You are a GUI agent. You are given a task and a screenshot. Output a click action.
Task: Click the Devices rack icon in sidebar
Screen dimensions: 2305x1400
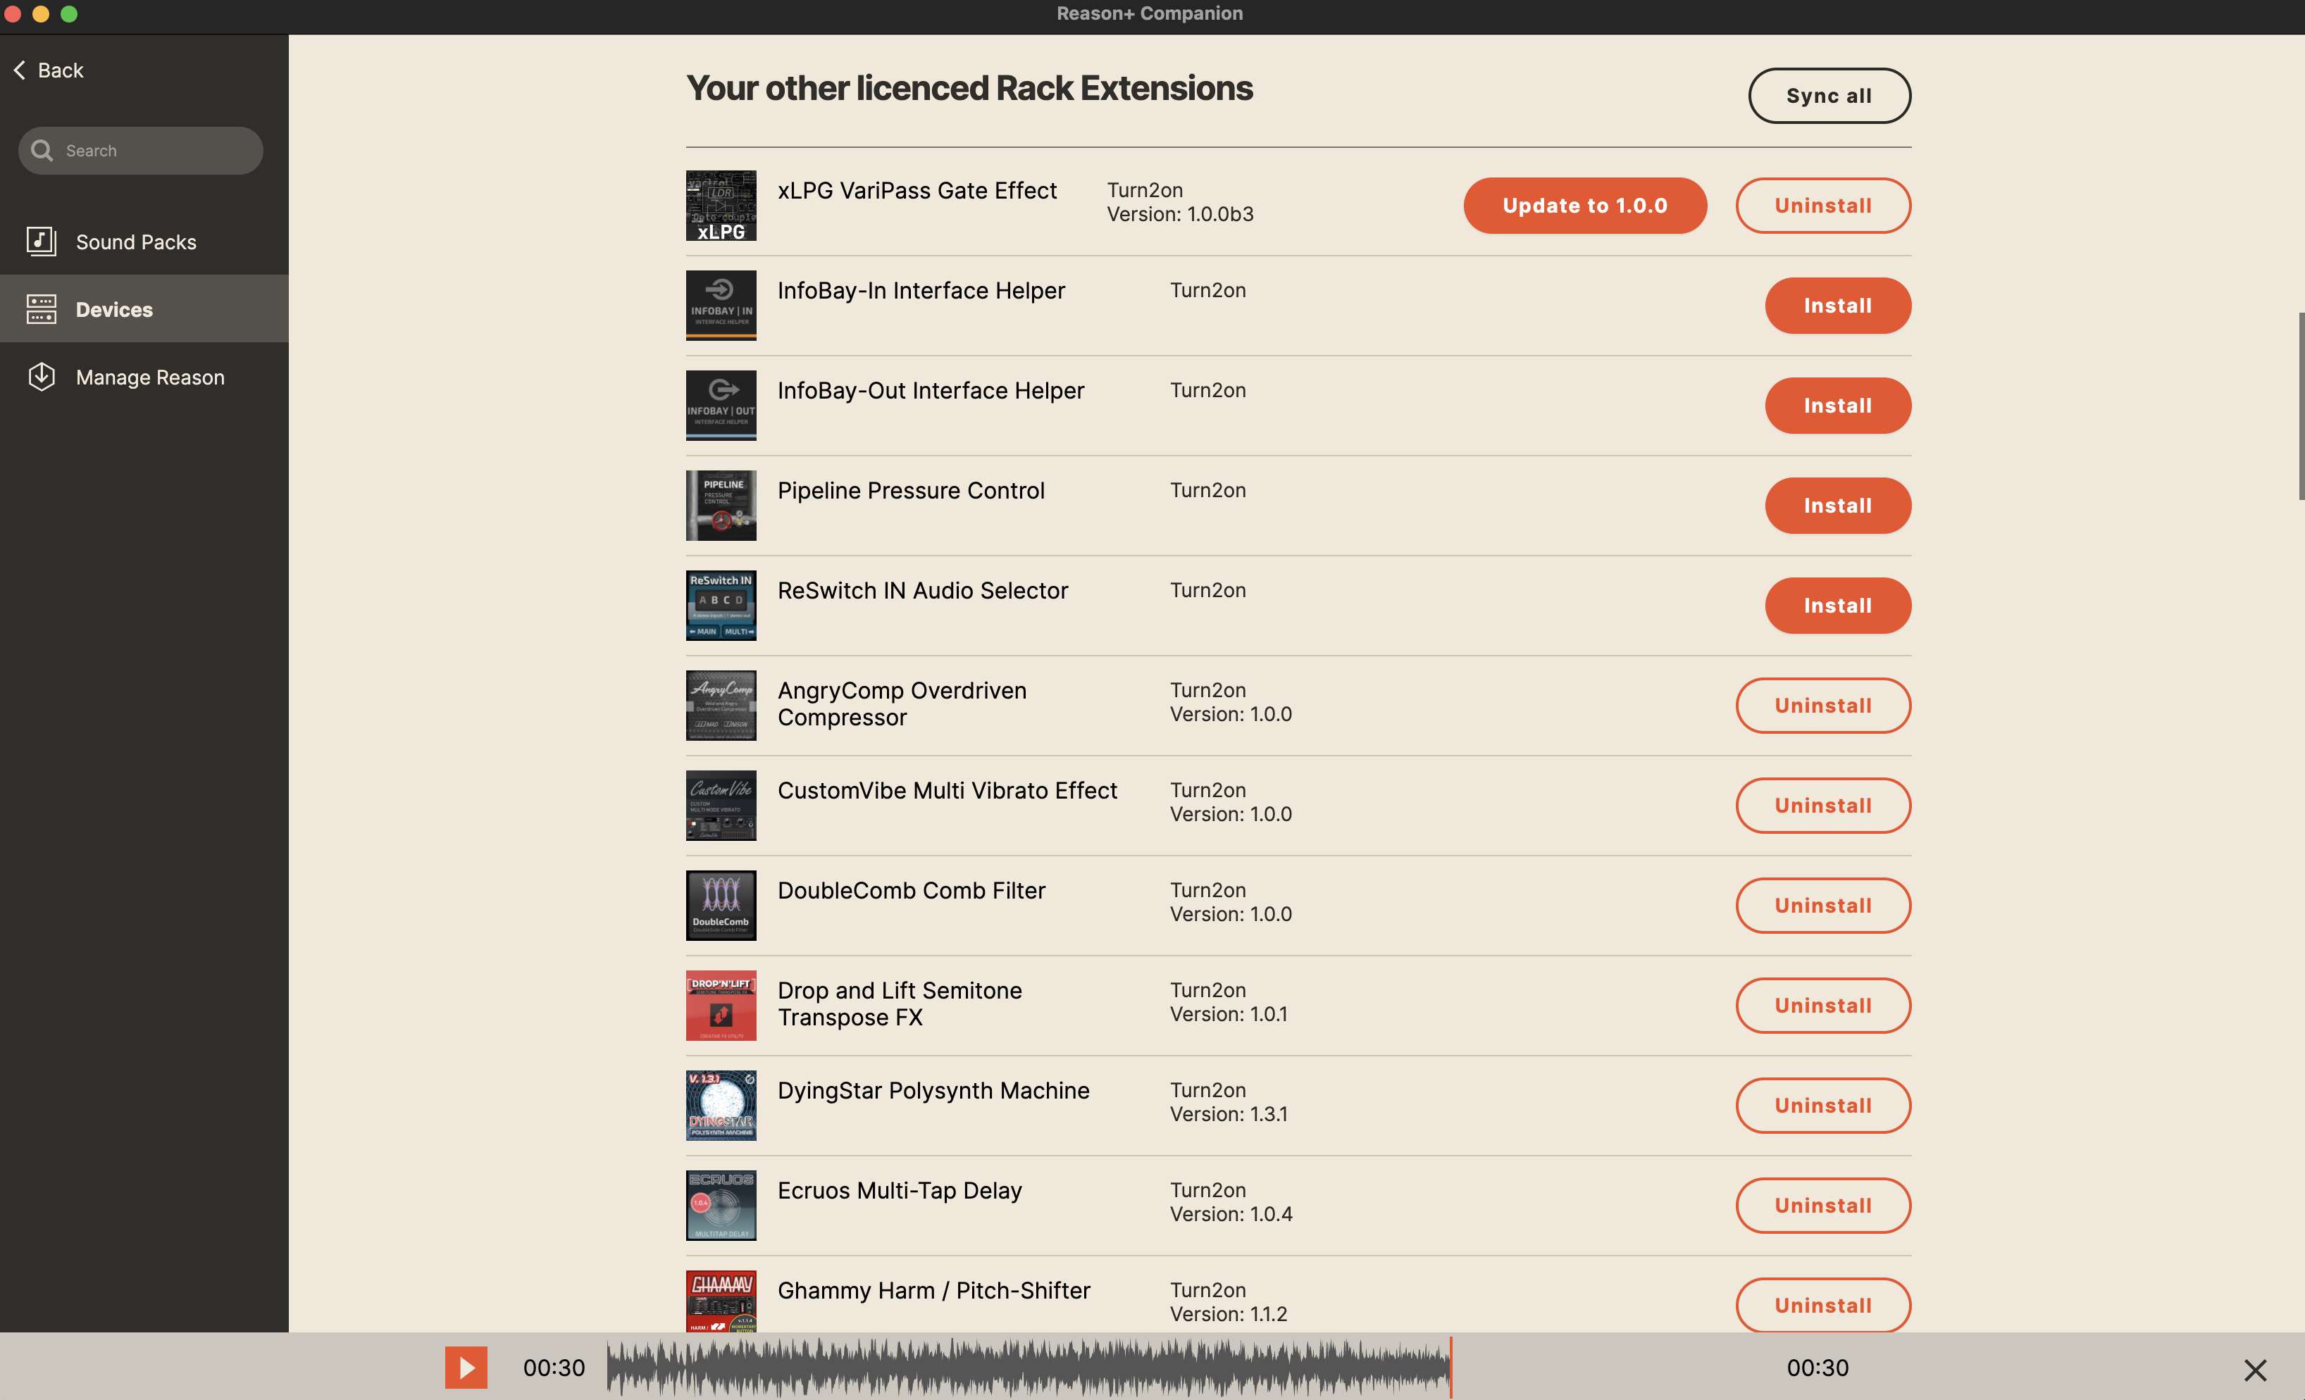41,308
